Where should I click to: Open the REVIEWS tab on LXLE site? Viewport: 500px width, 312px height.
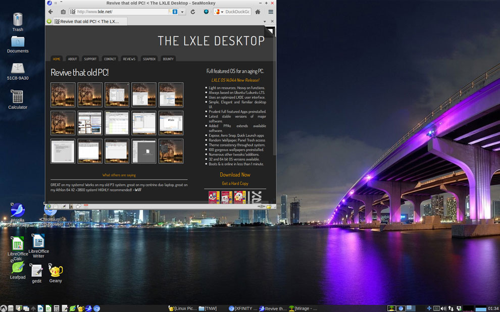[x=129, y=59]
